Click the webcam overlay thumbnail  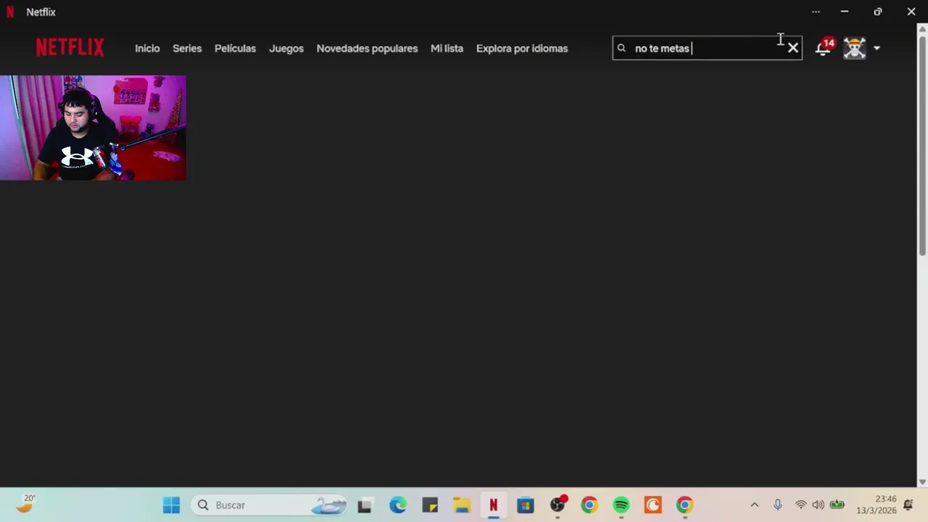coord(93,128)
